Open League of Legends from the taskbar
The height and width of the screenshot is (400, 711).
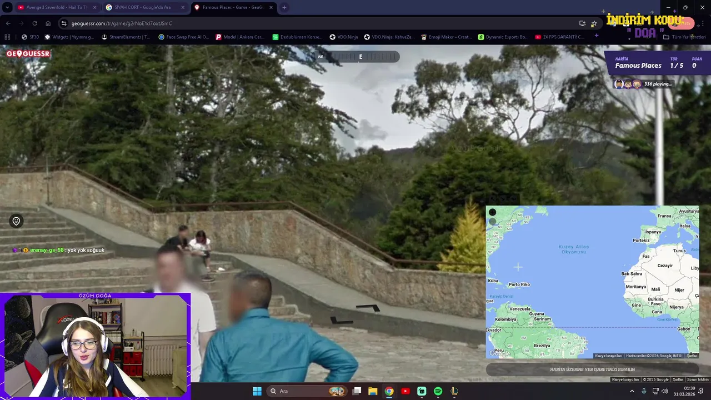pyautogui.click(x=454, y=391)
